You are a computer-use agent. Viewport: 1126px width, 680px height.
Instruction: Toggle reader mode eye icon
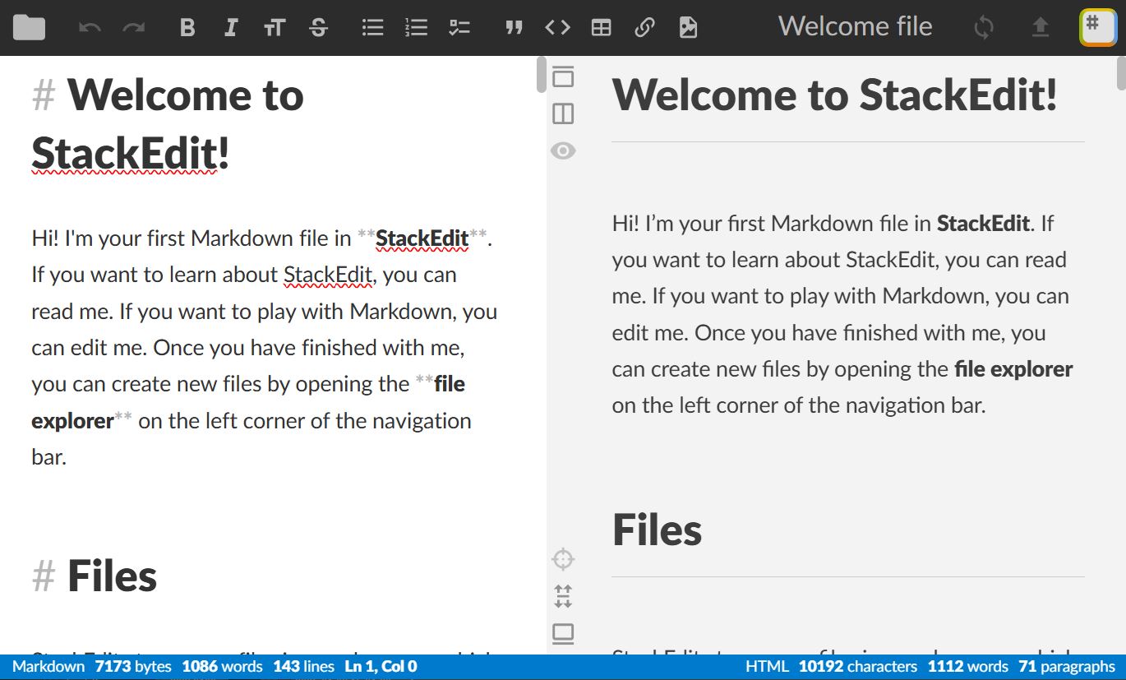coord(563,150)
